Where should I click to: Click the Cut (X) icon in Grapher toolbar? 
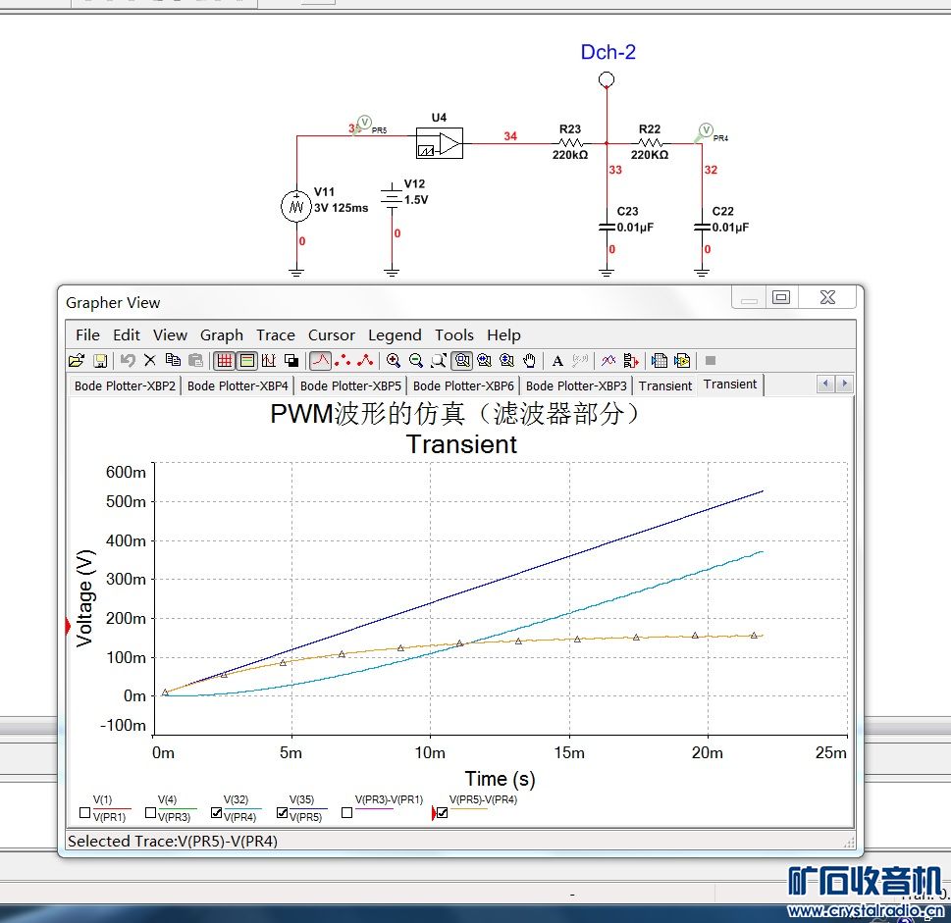[x=150, y=361]
